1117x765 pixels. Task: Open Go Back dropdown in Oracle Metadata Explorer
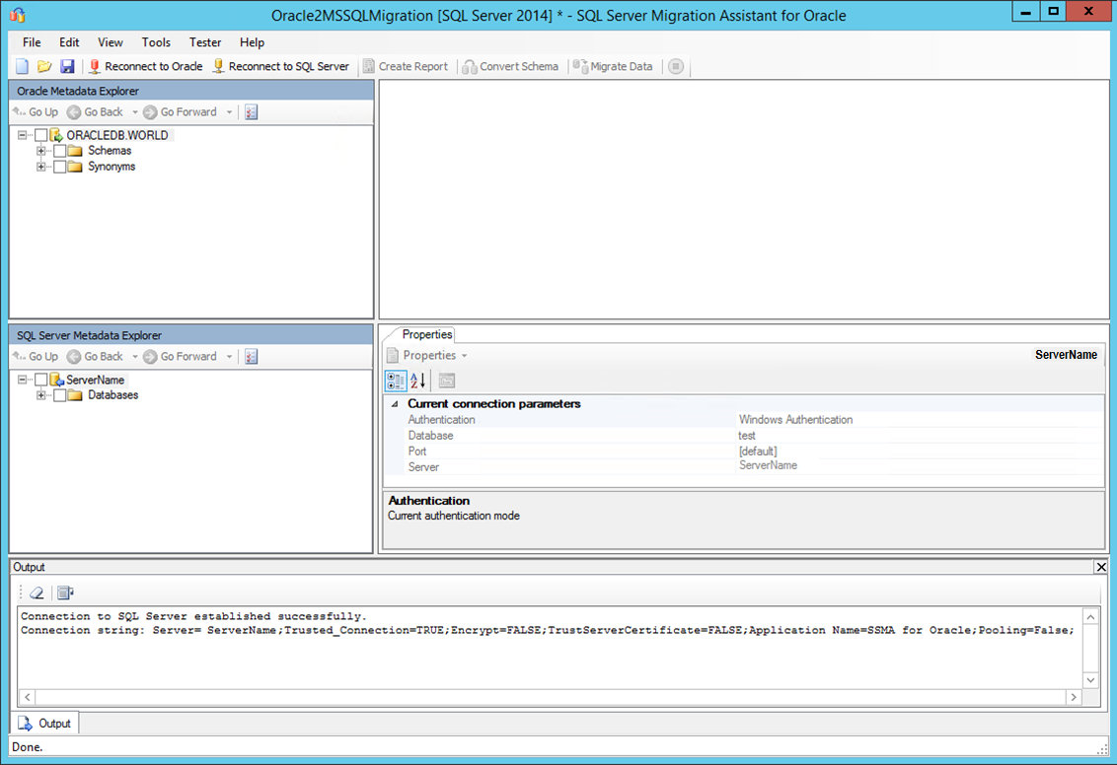point(134,111)
